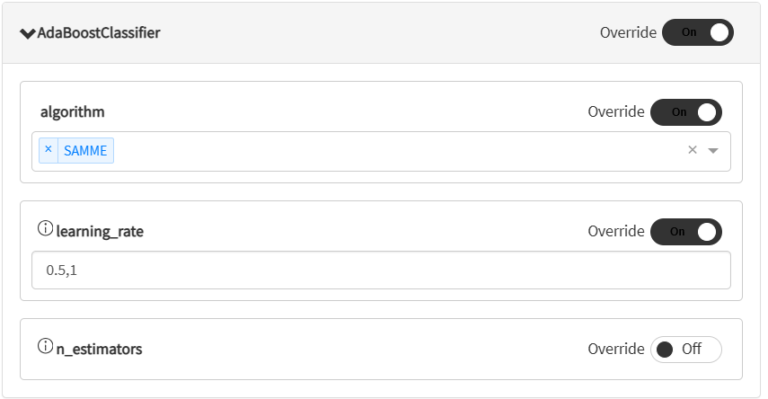Clear all algorithm selections with gray x
Viewport: 768px width, 399px height.
693,150
